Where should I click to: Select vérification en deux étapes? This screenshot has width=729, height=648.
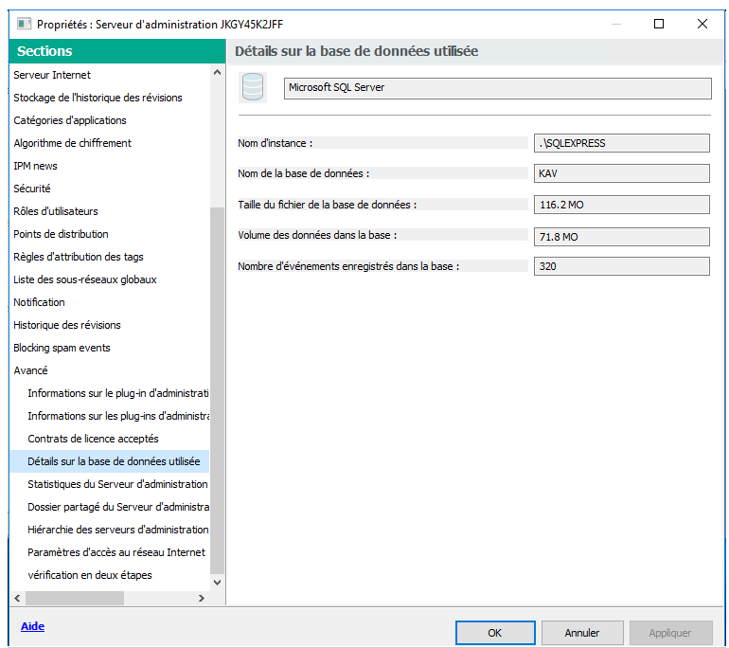click(x=89, y=575)
